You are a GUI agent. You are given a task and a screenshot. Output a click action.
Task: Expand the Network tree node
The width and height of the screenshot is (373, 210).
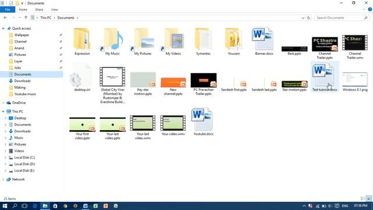pos(3,179)
